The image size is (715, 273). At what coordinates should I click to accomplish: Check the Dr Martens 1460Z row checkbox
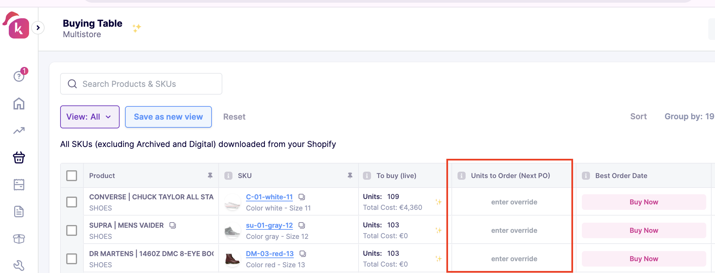click(72, 259)
